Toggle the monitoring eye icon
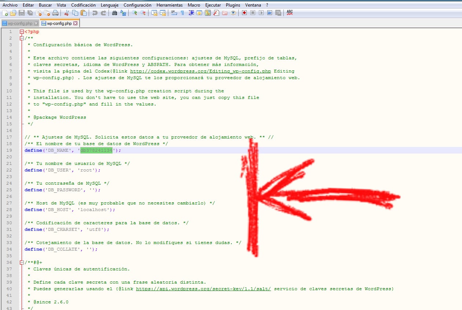The width and height of the screenshot is (462, 310). 233,13
